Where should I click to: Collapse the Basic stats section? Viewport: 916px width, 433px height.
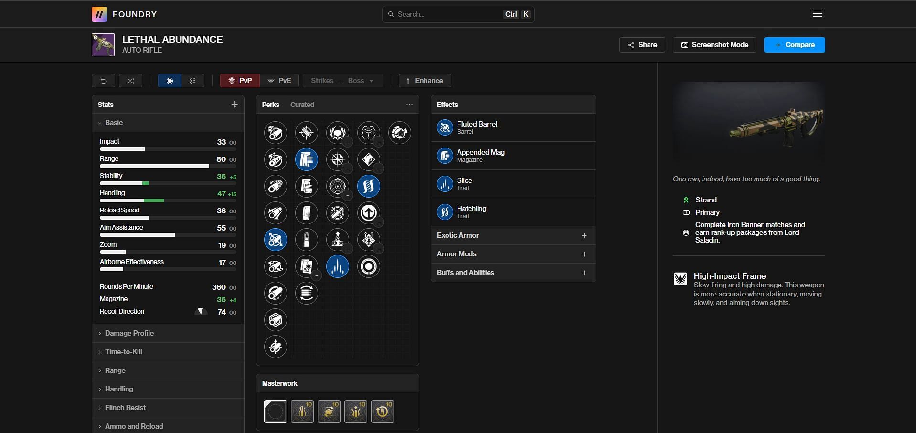(x=168, y=123)
